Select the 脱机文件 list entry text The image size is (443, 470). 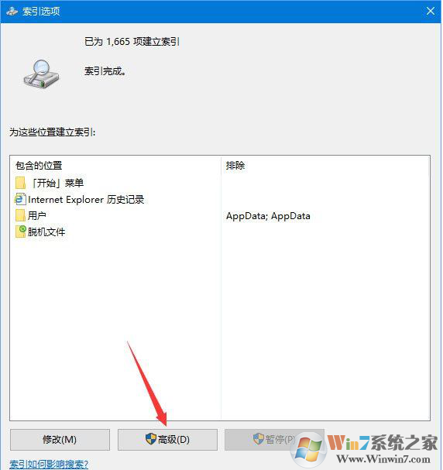[46, 232]
